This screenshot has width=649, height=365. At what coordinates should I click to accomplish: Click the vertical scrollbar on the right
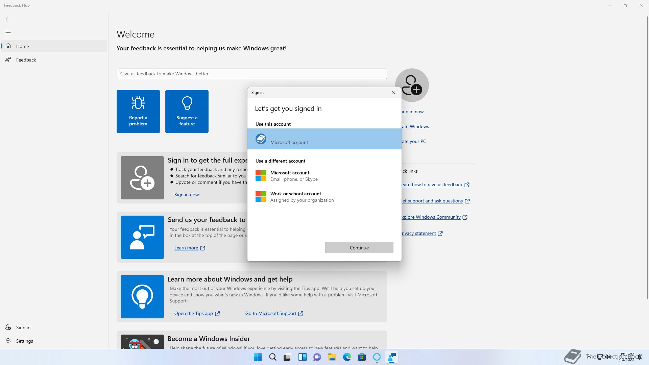(x=647, y=157)
